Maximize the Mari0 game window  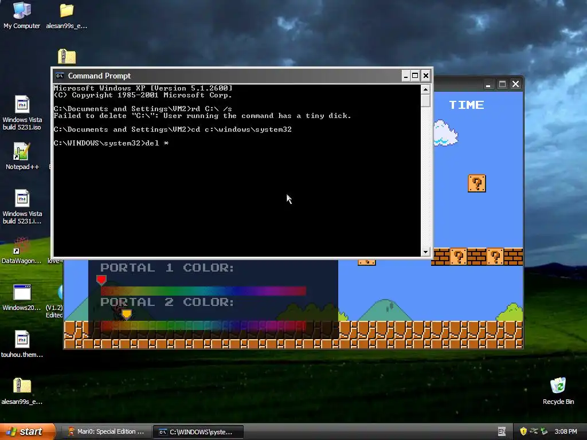(x=502, y=85)
